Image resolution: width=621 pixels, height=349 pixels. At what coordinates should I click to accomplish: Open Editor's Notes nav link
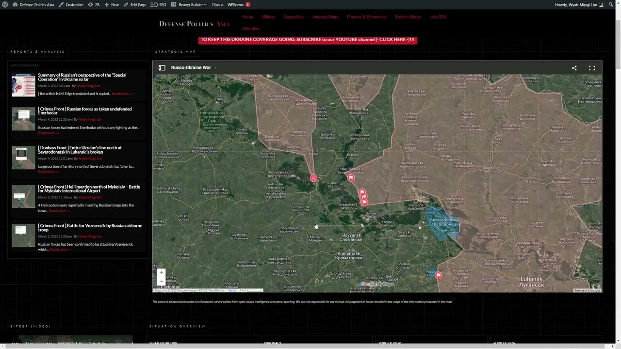pyautogui.click(x=408, y=17)
